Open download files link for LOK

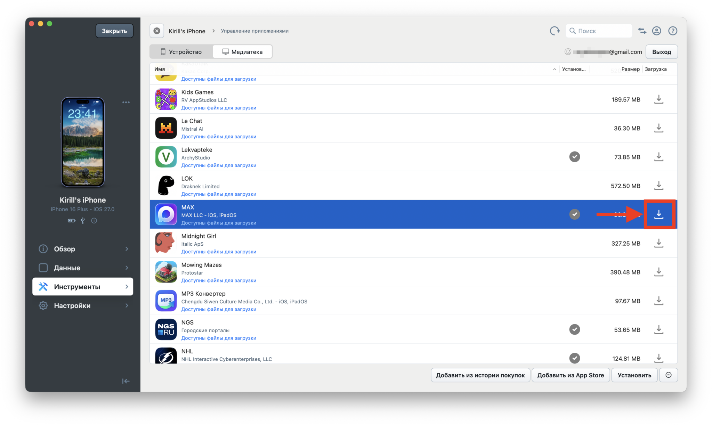coord(219,194)
